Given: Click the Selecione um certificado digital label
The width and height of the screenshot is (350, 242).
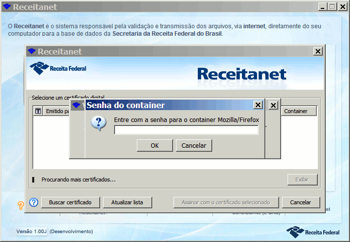Looking at the screenshot, I should pos(68,97).
